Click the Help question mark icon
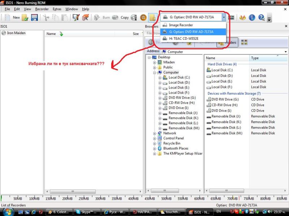Viewport: 289px width, 216px height. (261, 18)
